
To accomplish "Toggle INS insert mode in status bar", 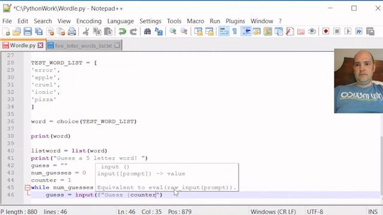I will 373,211.
